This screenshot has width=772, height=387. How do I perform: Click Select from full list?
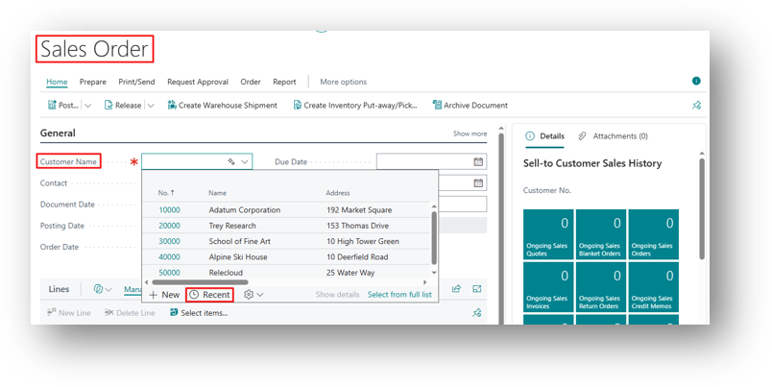[399, 295]
